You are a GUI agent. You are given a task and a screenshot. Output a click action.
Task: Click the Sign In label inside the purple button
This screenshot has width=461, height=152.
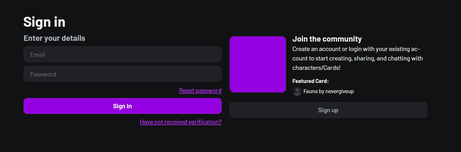tap(122, 106)
